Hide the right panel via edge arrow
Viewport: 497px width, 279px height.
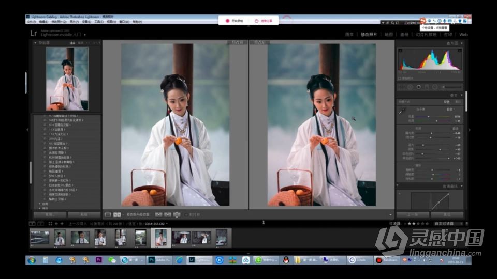[x=470, y=130]
